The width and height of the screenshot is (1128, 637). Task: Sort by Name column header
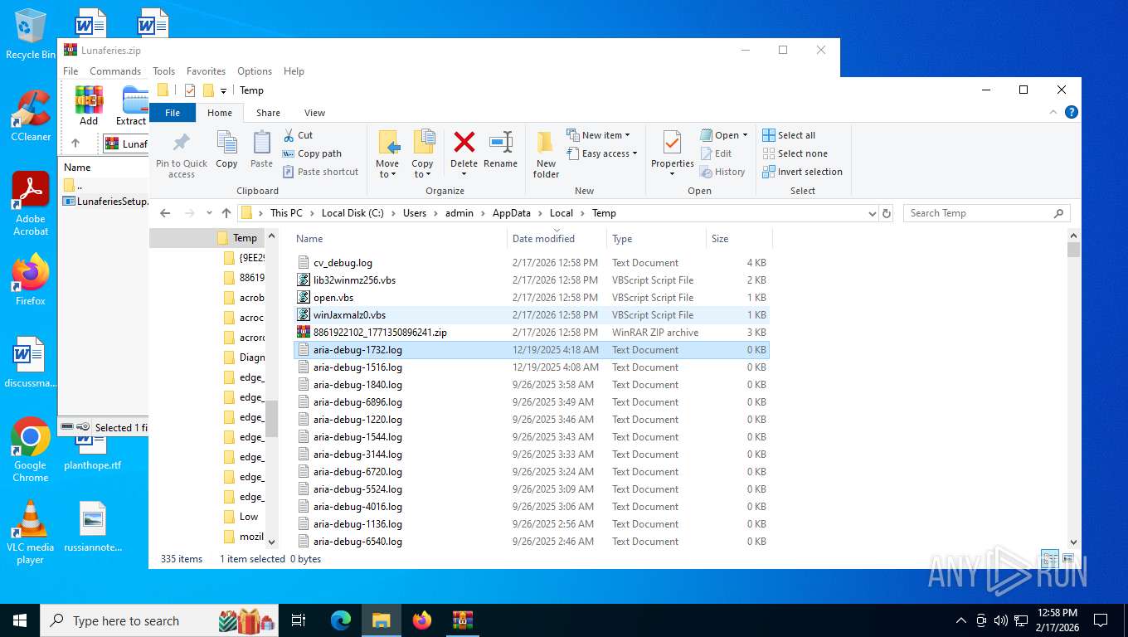click(x=399, y=239)
